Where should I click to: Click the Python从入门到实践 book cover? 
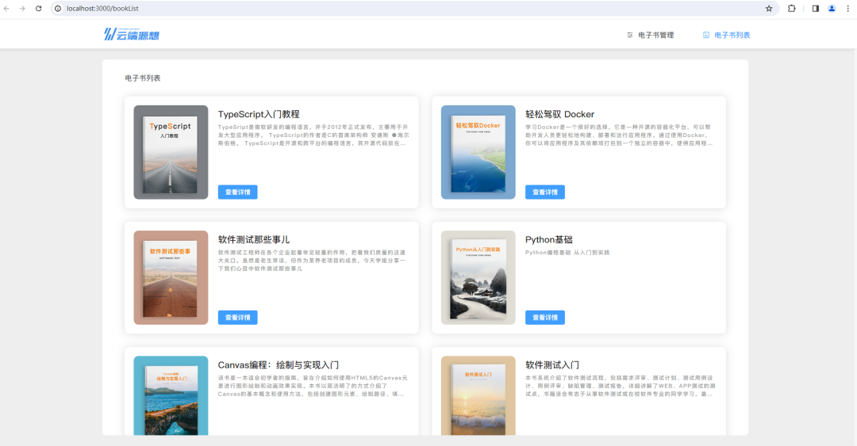coord(478,277)
